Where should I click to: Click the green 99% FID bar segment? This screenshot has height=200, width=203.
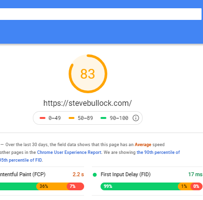139,186
